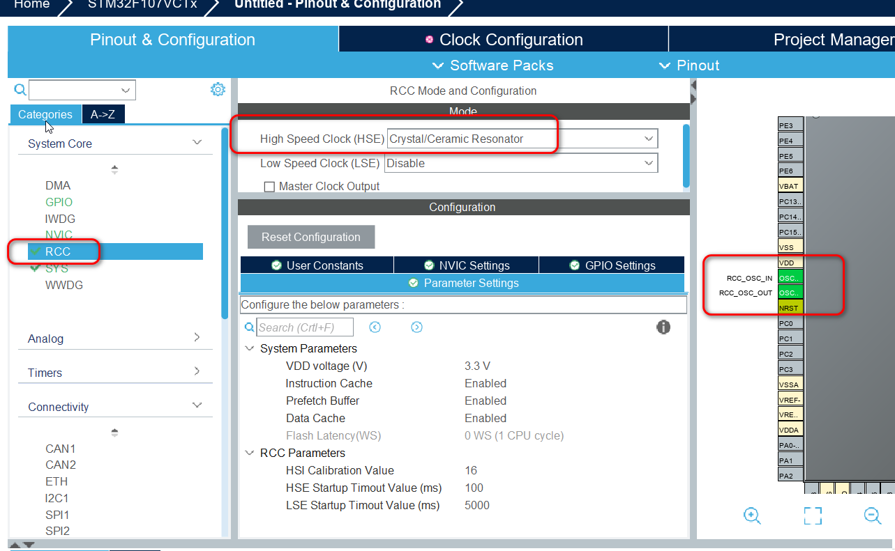Select GPIO in the System Core list
Screen dimensions: 895x551
pos(59,202)
